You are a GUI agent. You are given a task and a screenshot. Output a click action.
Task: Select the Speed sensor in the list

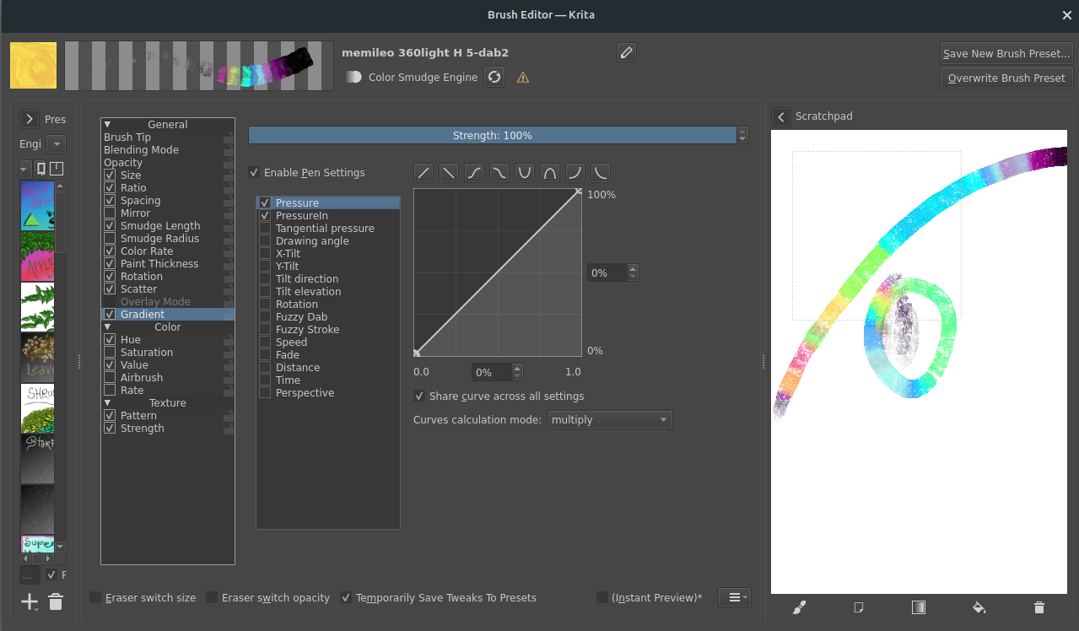point(291,342)
